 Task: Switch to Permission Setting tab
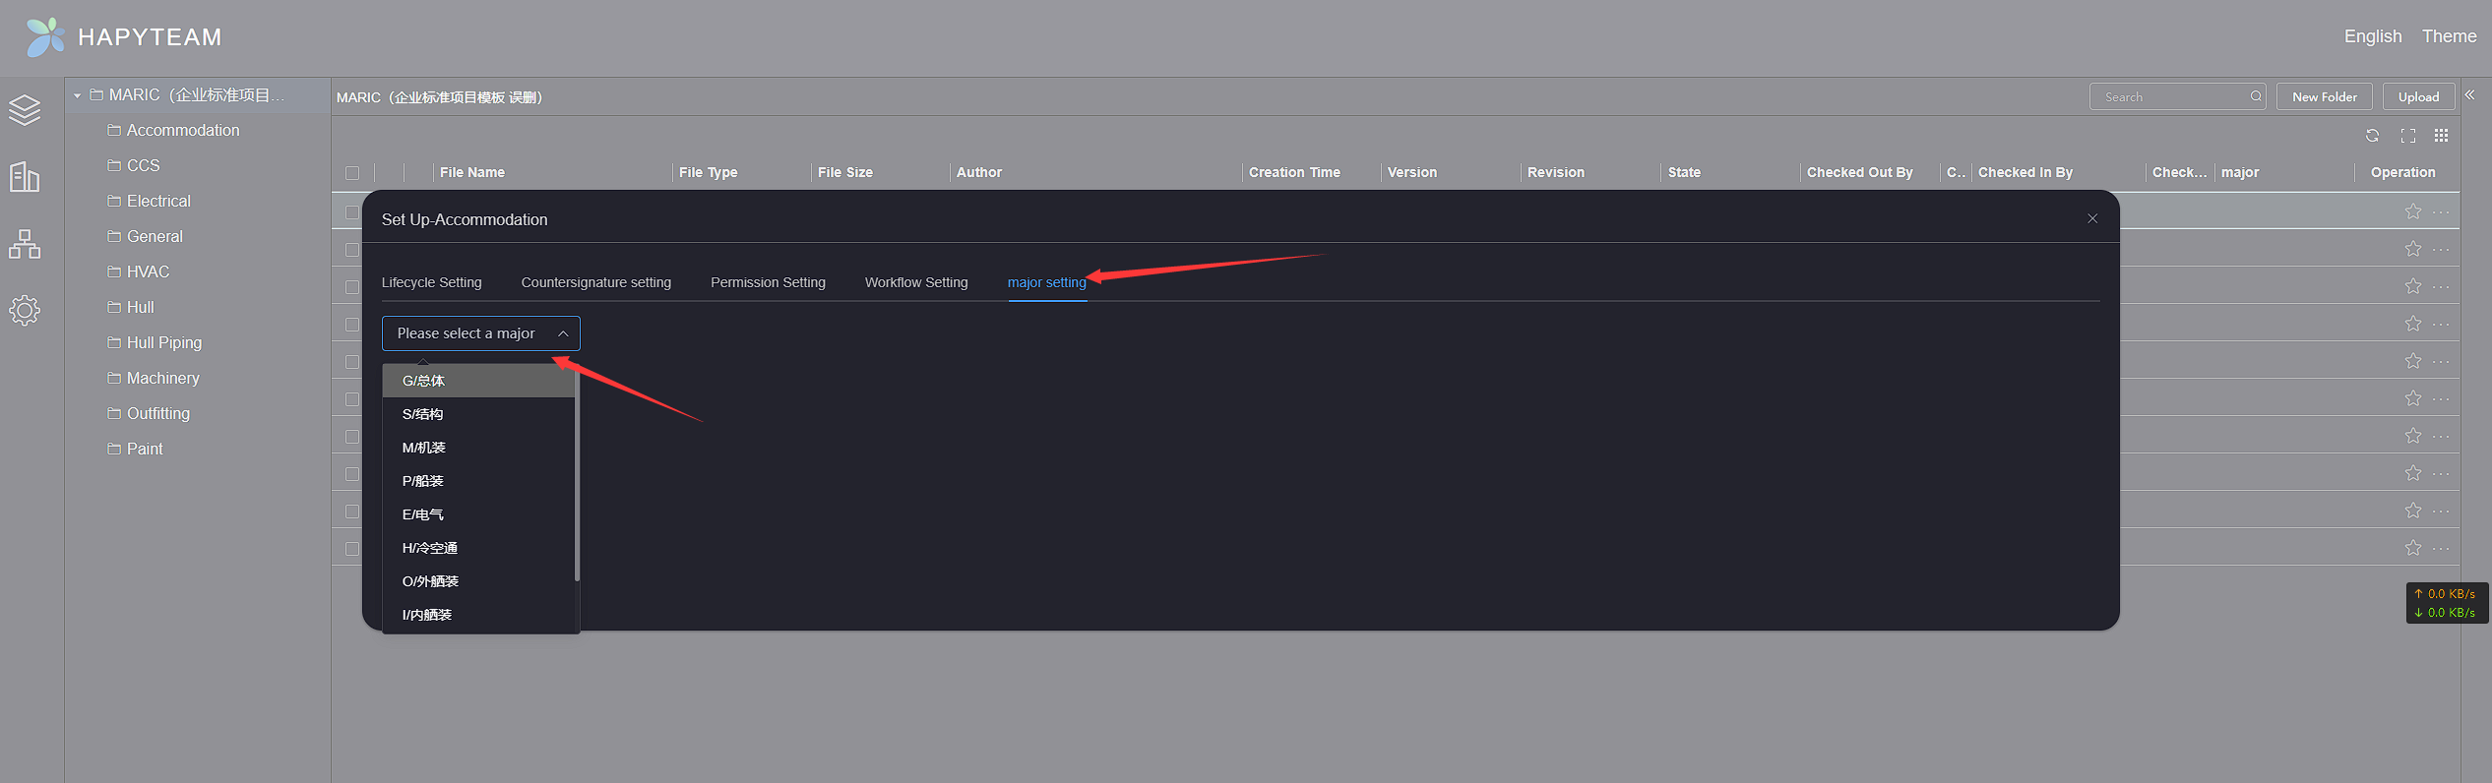(768, 282)
